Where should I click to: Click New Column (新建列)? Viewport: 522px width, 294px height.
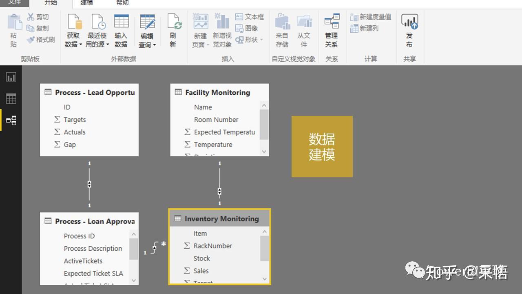coord(364,28)
